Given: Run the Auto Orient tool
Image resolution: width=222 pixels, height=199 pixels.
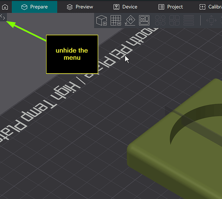Looking at the screenshot, I should (130, 20).
